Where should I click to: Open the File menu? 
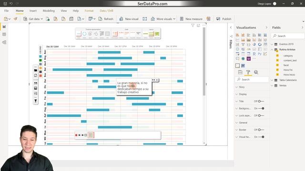click(6, 10)
